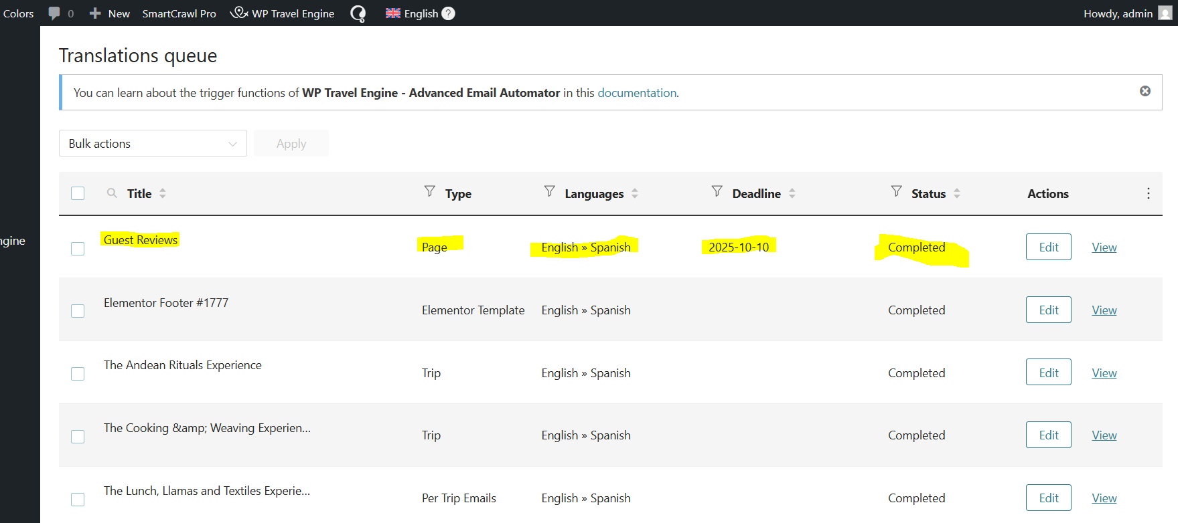Expand the Bulk actions dropdown
Image resolution: width=1178 pixels, height=523 pixels.
pyautogui.click(x=153, y=144)
